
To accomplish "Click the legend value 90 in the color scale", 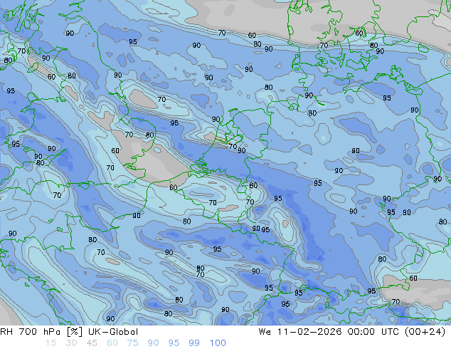I will [x=154, y=343].
